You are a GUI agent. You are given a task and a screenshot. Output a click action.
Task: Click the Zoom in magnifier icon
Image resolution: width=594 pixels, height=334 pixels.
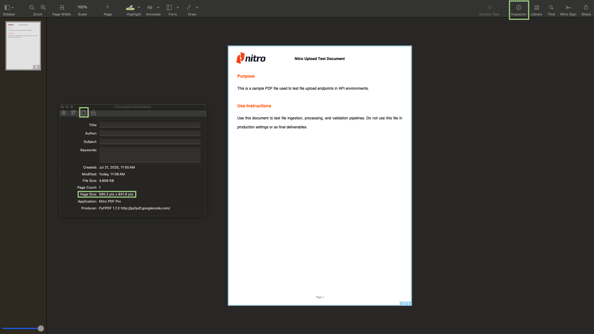43,7
